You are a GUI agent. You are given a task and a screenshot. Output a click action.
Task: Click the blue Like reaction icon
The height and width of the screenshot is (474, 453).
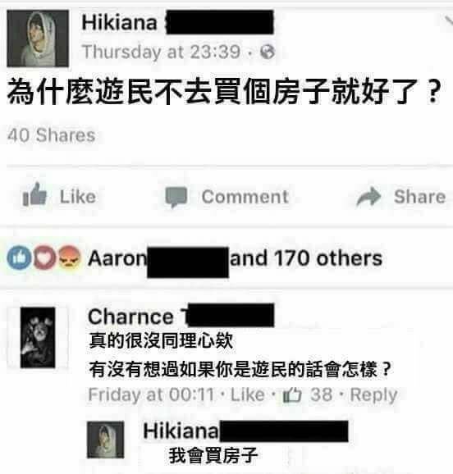click(x=19, y=258)
